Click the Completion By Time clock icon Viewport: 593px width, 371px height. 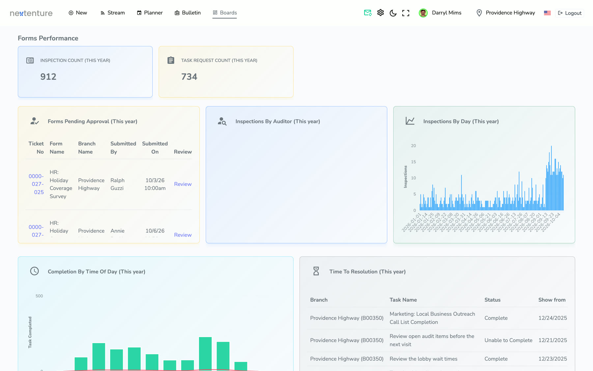point(35,271)
